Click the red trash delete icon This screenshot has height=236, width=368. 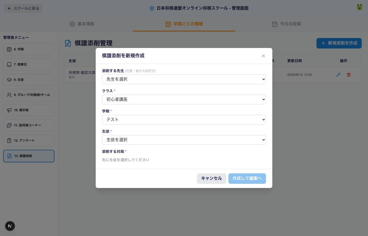[349, 75]
